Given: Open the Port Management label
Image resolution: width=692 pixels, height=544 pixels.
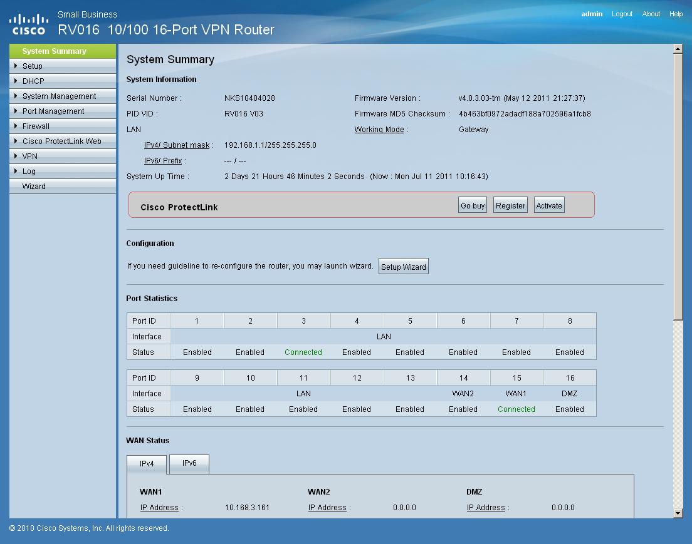Looking at the screenshot, I should [x=53, y=111].
